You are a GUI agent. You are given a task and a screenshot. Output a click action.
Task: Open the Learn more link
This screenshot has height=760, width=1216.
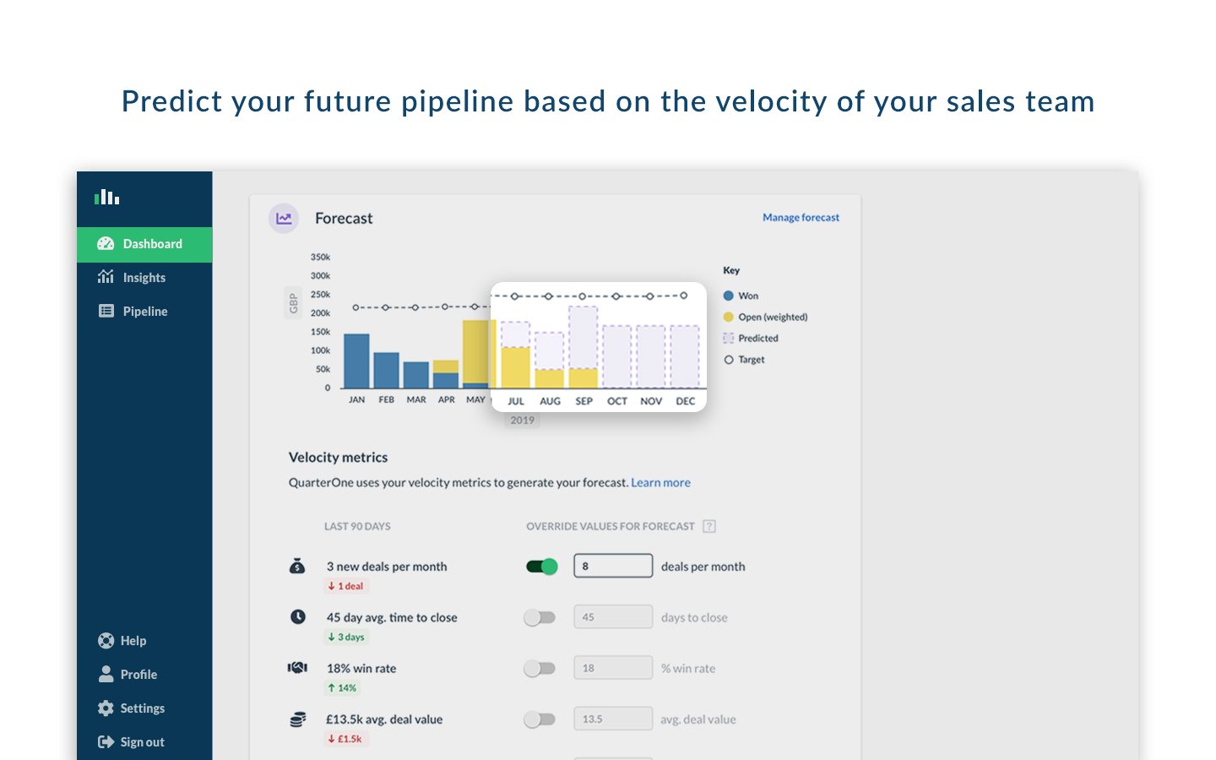(660, 483)
